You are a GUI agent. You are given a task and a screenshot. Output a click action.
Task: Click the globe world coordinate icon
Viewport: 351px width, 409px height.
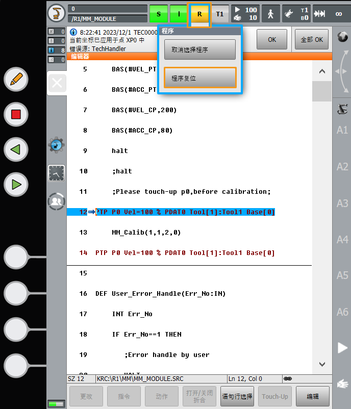coord(342,37)
